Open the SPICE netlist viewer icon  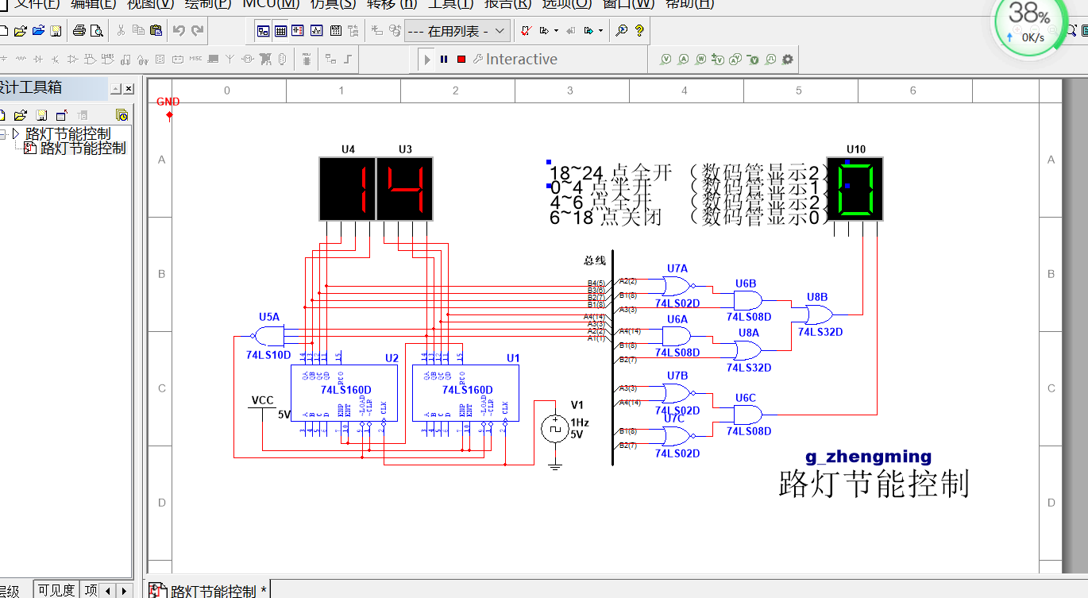(x=298, y=31)
